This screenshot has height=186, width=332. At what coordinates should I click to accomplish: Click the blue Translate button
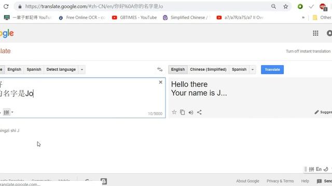272,69
